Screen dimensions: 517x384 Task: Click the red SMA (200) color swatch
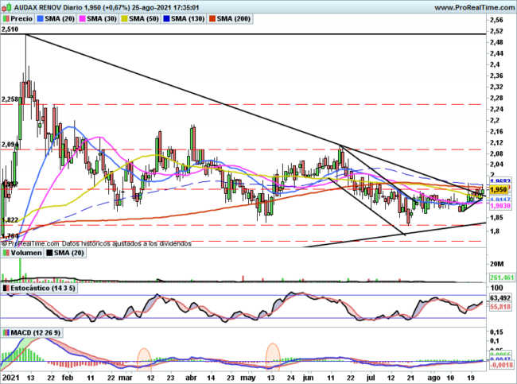pos(212,19)
